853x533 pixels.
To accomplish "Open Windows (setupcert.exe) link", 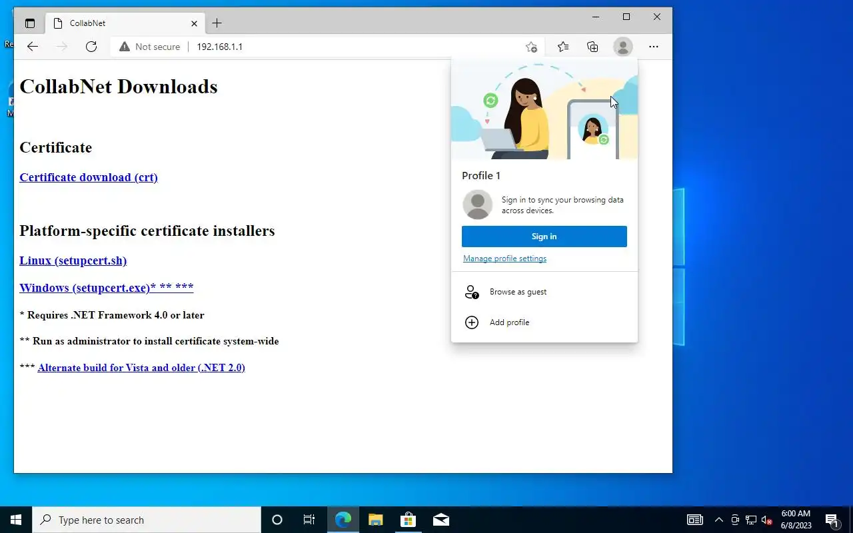I will tap(107, 288).
